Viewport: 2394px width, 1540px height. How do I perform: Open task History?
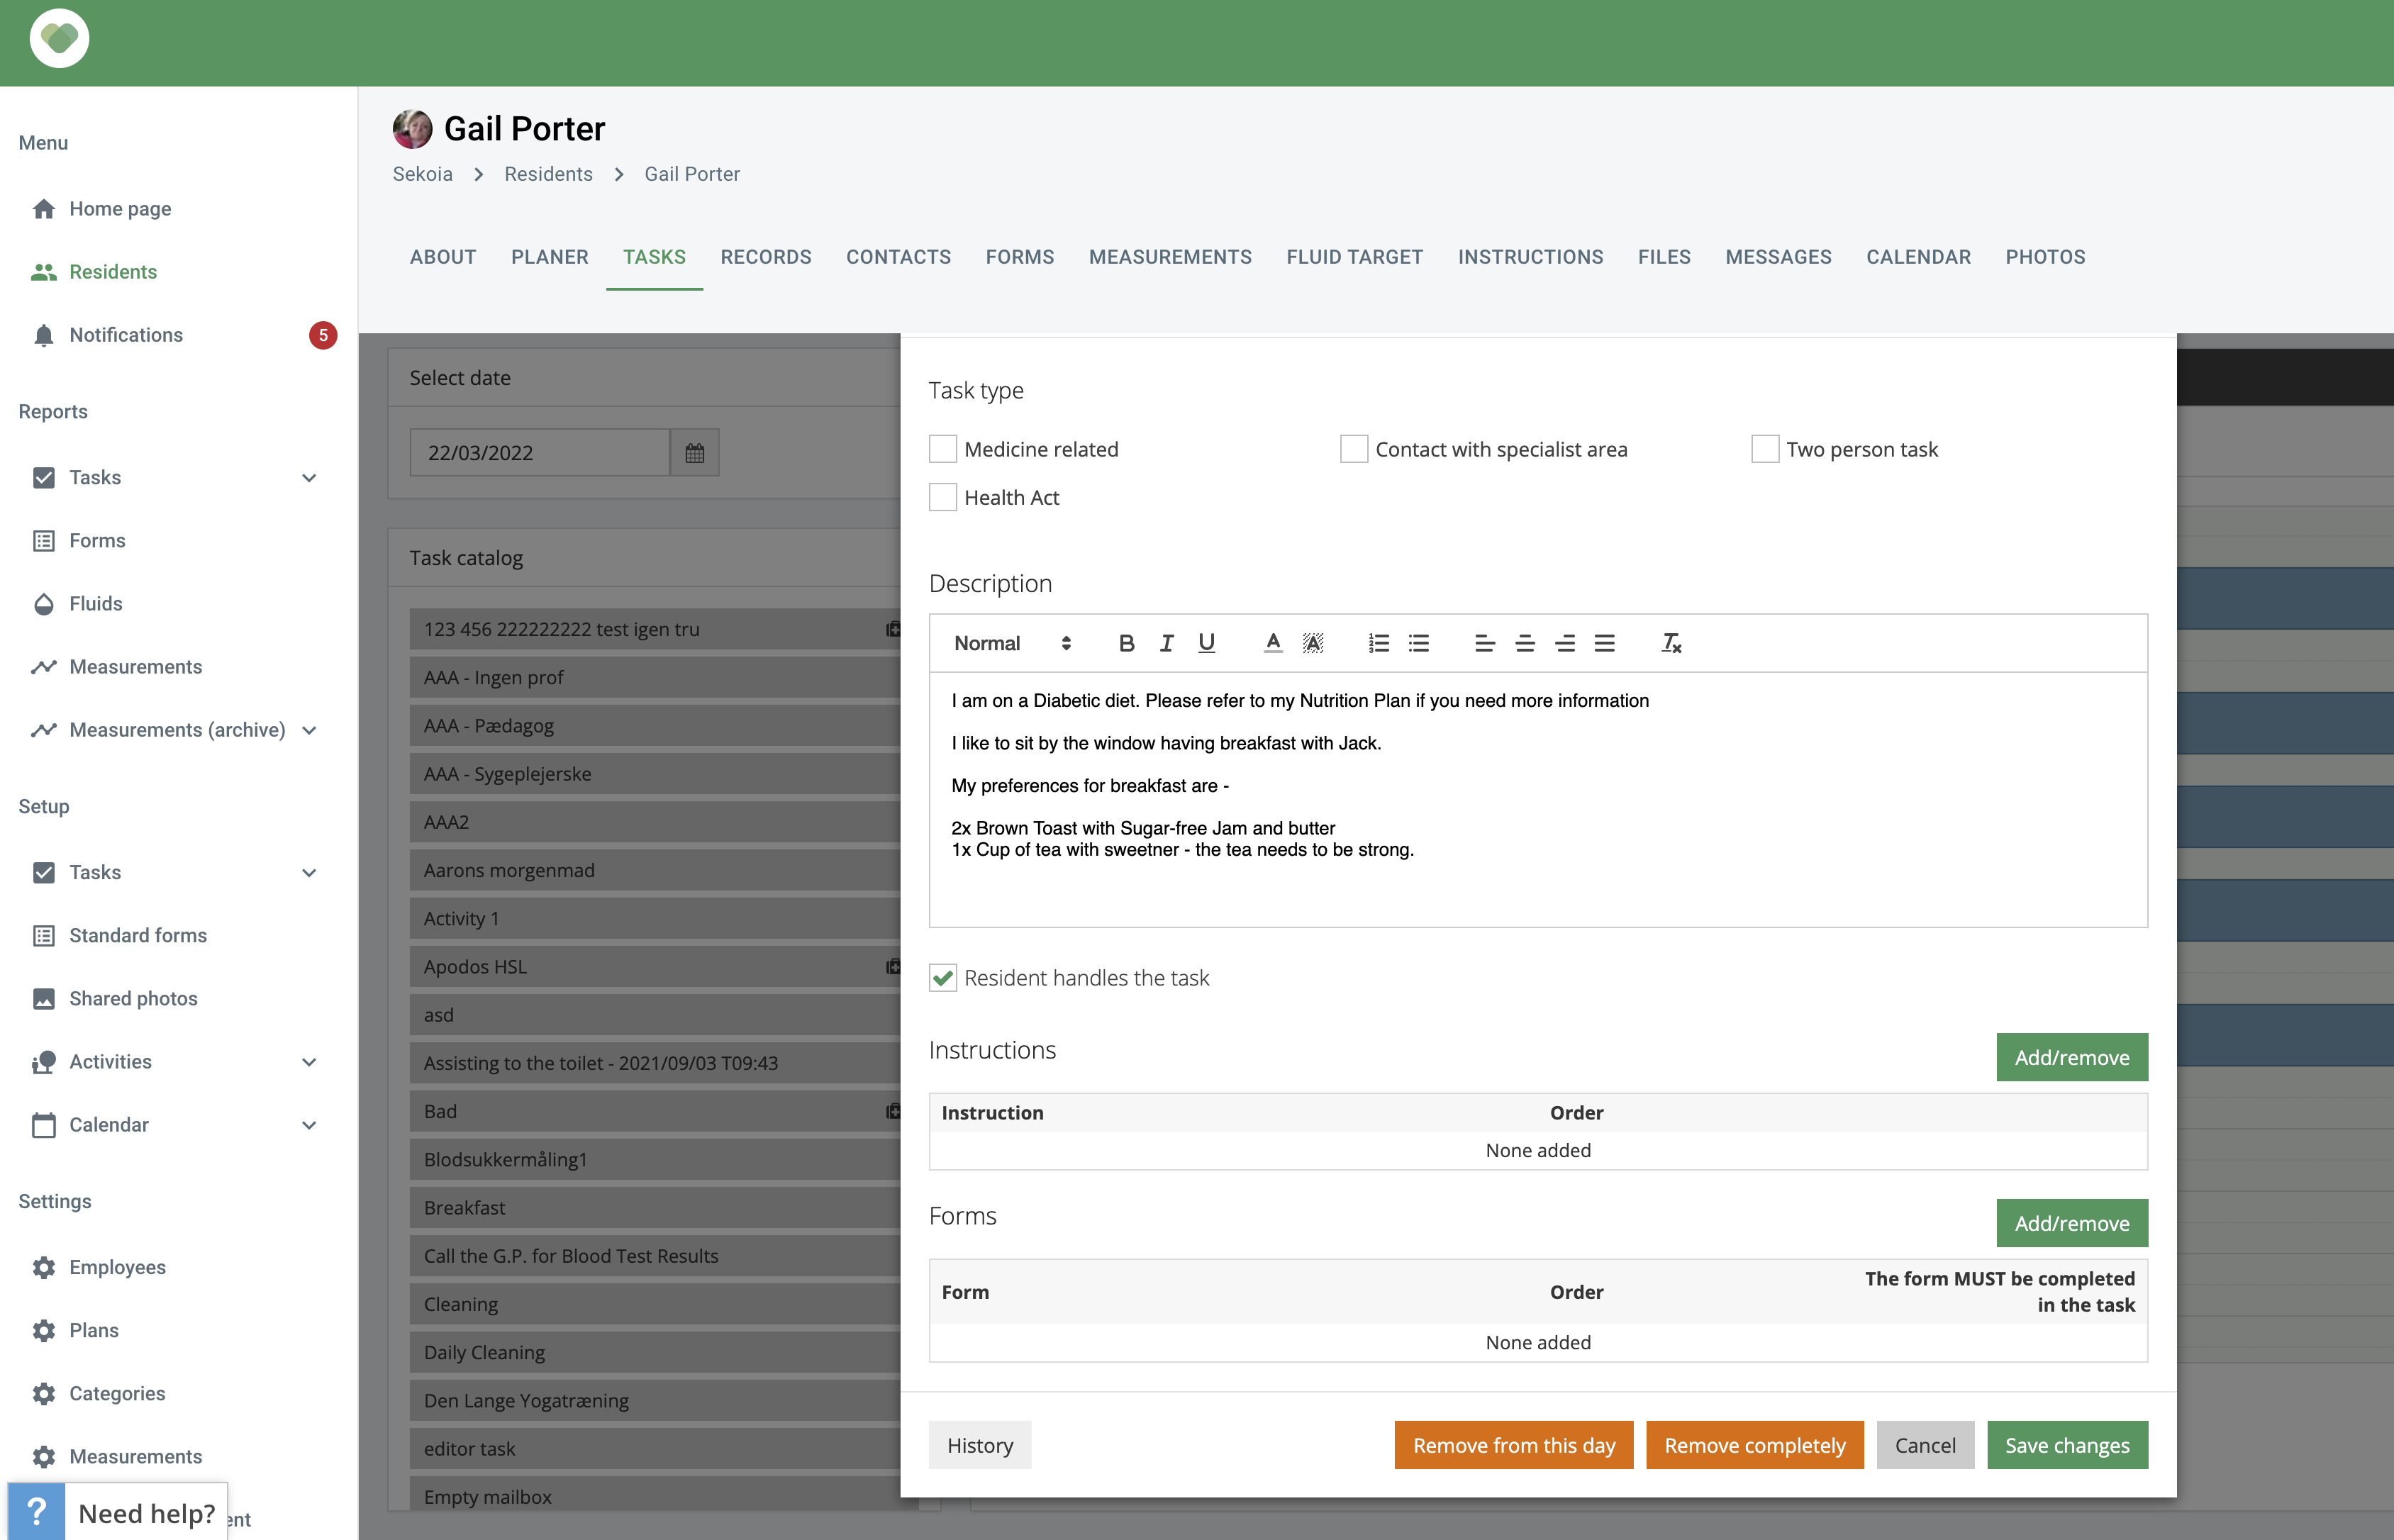[980, 1445]
